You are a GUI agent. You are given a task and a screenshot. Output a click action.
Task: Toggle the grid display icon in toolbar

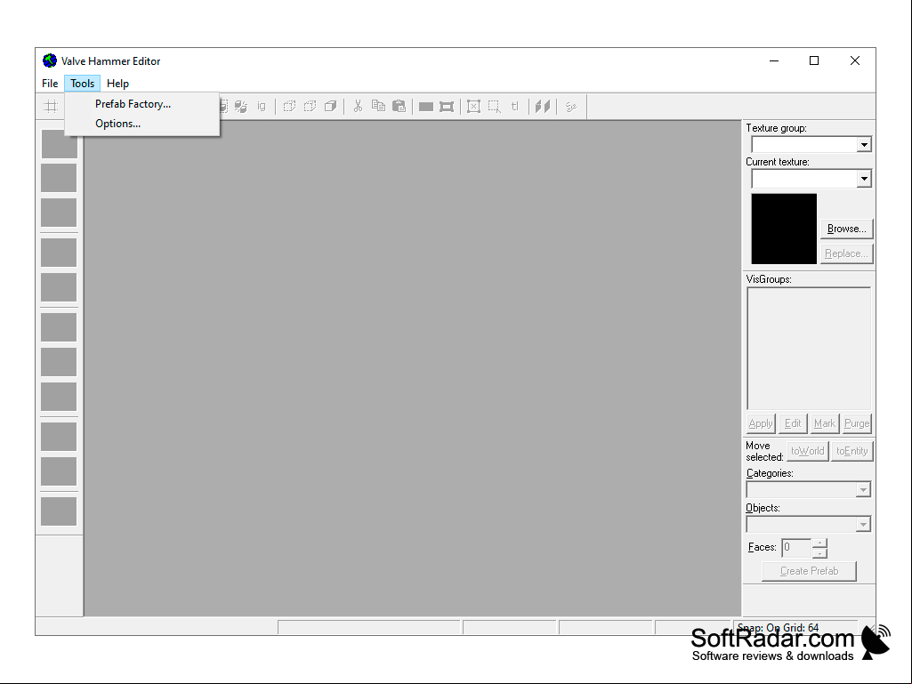tap(52, 107)
